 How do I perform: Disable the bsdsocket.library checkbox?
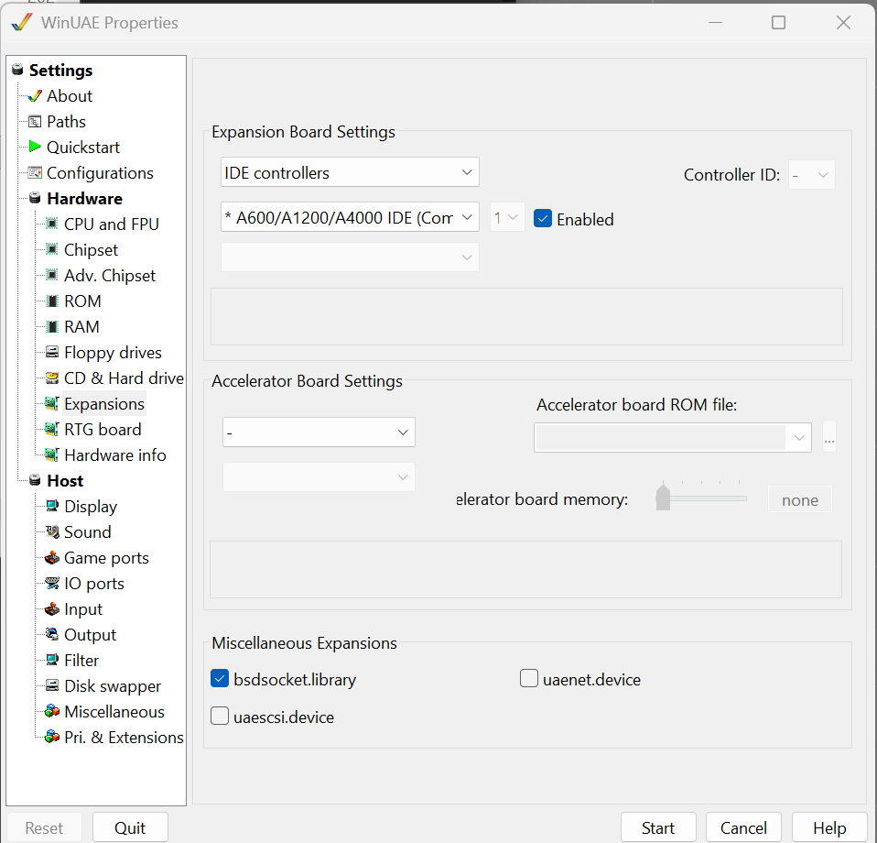(220, 679)
